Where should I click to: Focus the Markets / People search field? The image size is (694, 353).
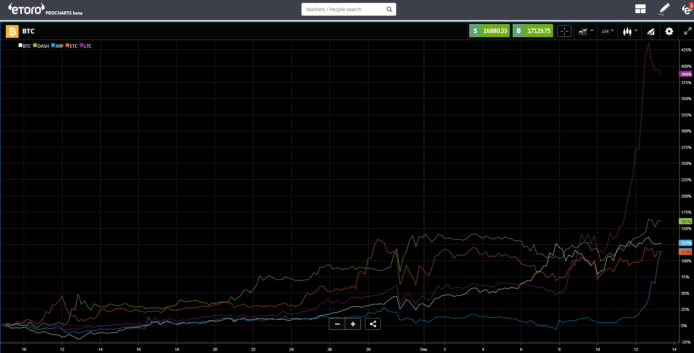(x=344, y=9)
